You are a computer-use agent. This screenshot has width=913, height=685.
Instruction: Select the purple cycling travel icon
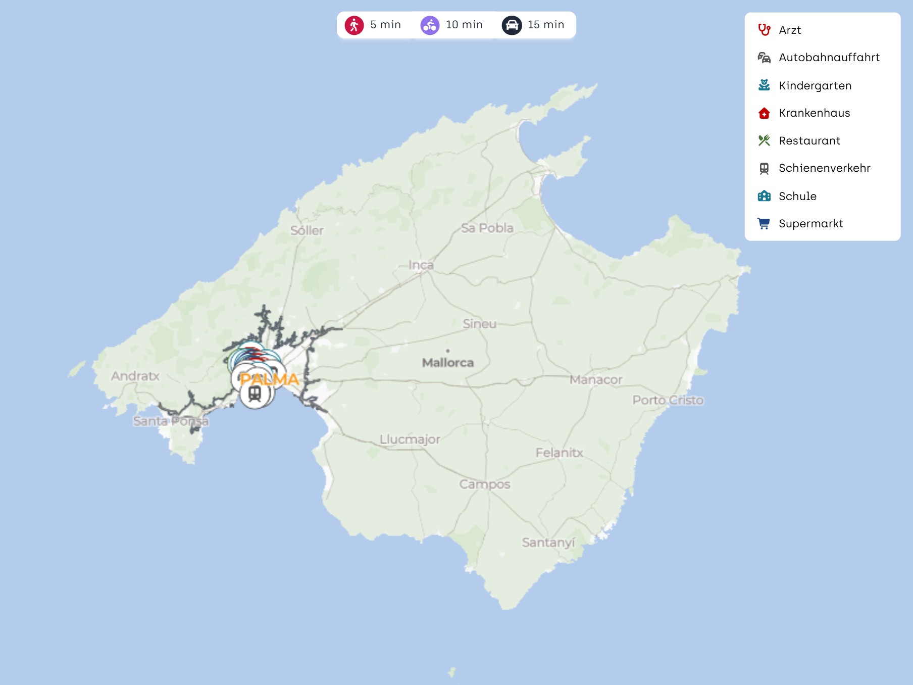pyautogui.click(x=430, y=25)
